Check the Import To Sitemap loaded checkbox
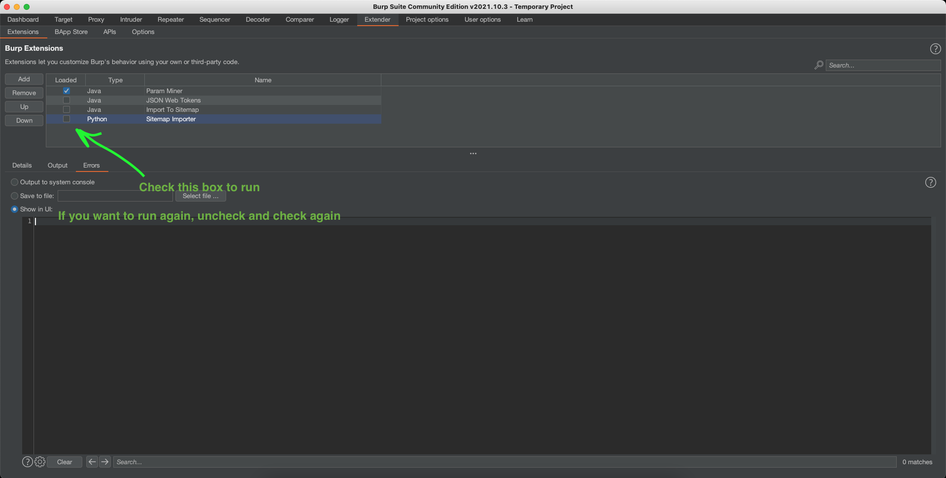Screen dimensions: 946x478 point(67,109)
